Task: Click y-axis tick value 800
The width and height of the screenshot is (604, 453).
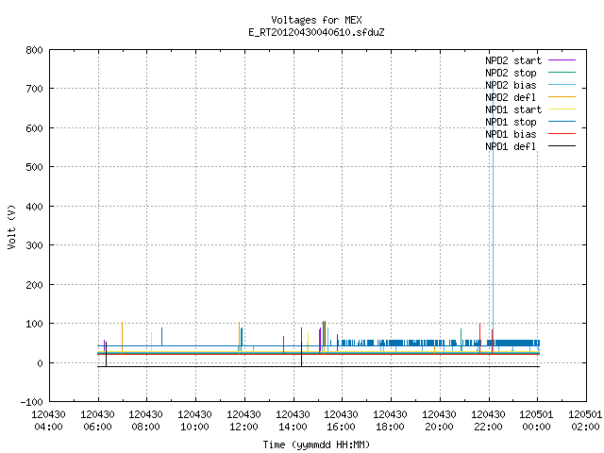Action: pyautogui.click(x=34, y=50)
